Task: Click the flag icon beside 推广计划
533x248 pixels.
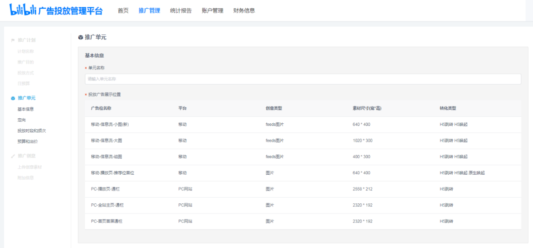Action: 13,40
